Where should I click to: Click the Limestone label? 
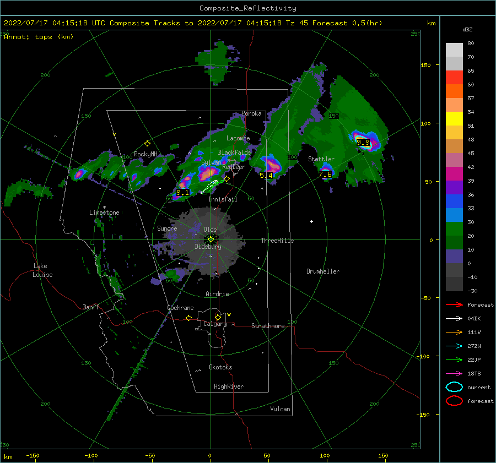pos(104,213)
